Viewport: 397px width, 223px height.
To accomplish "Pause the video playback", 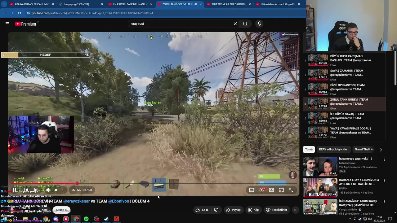I will click(15, 190).
